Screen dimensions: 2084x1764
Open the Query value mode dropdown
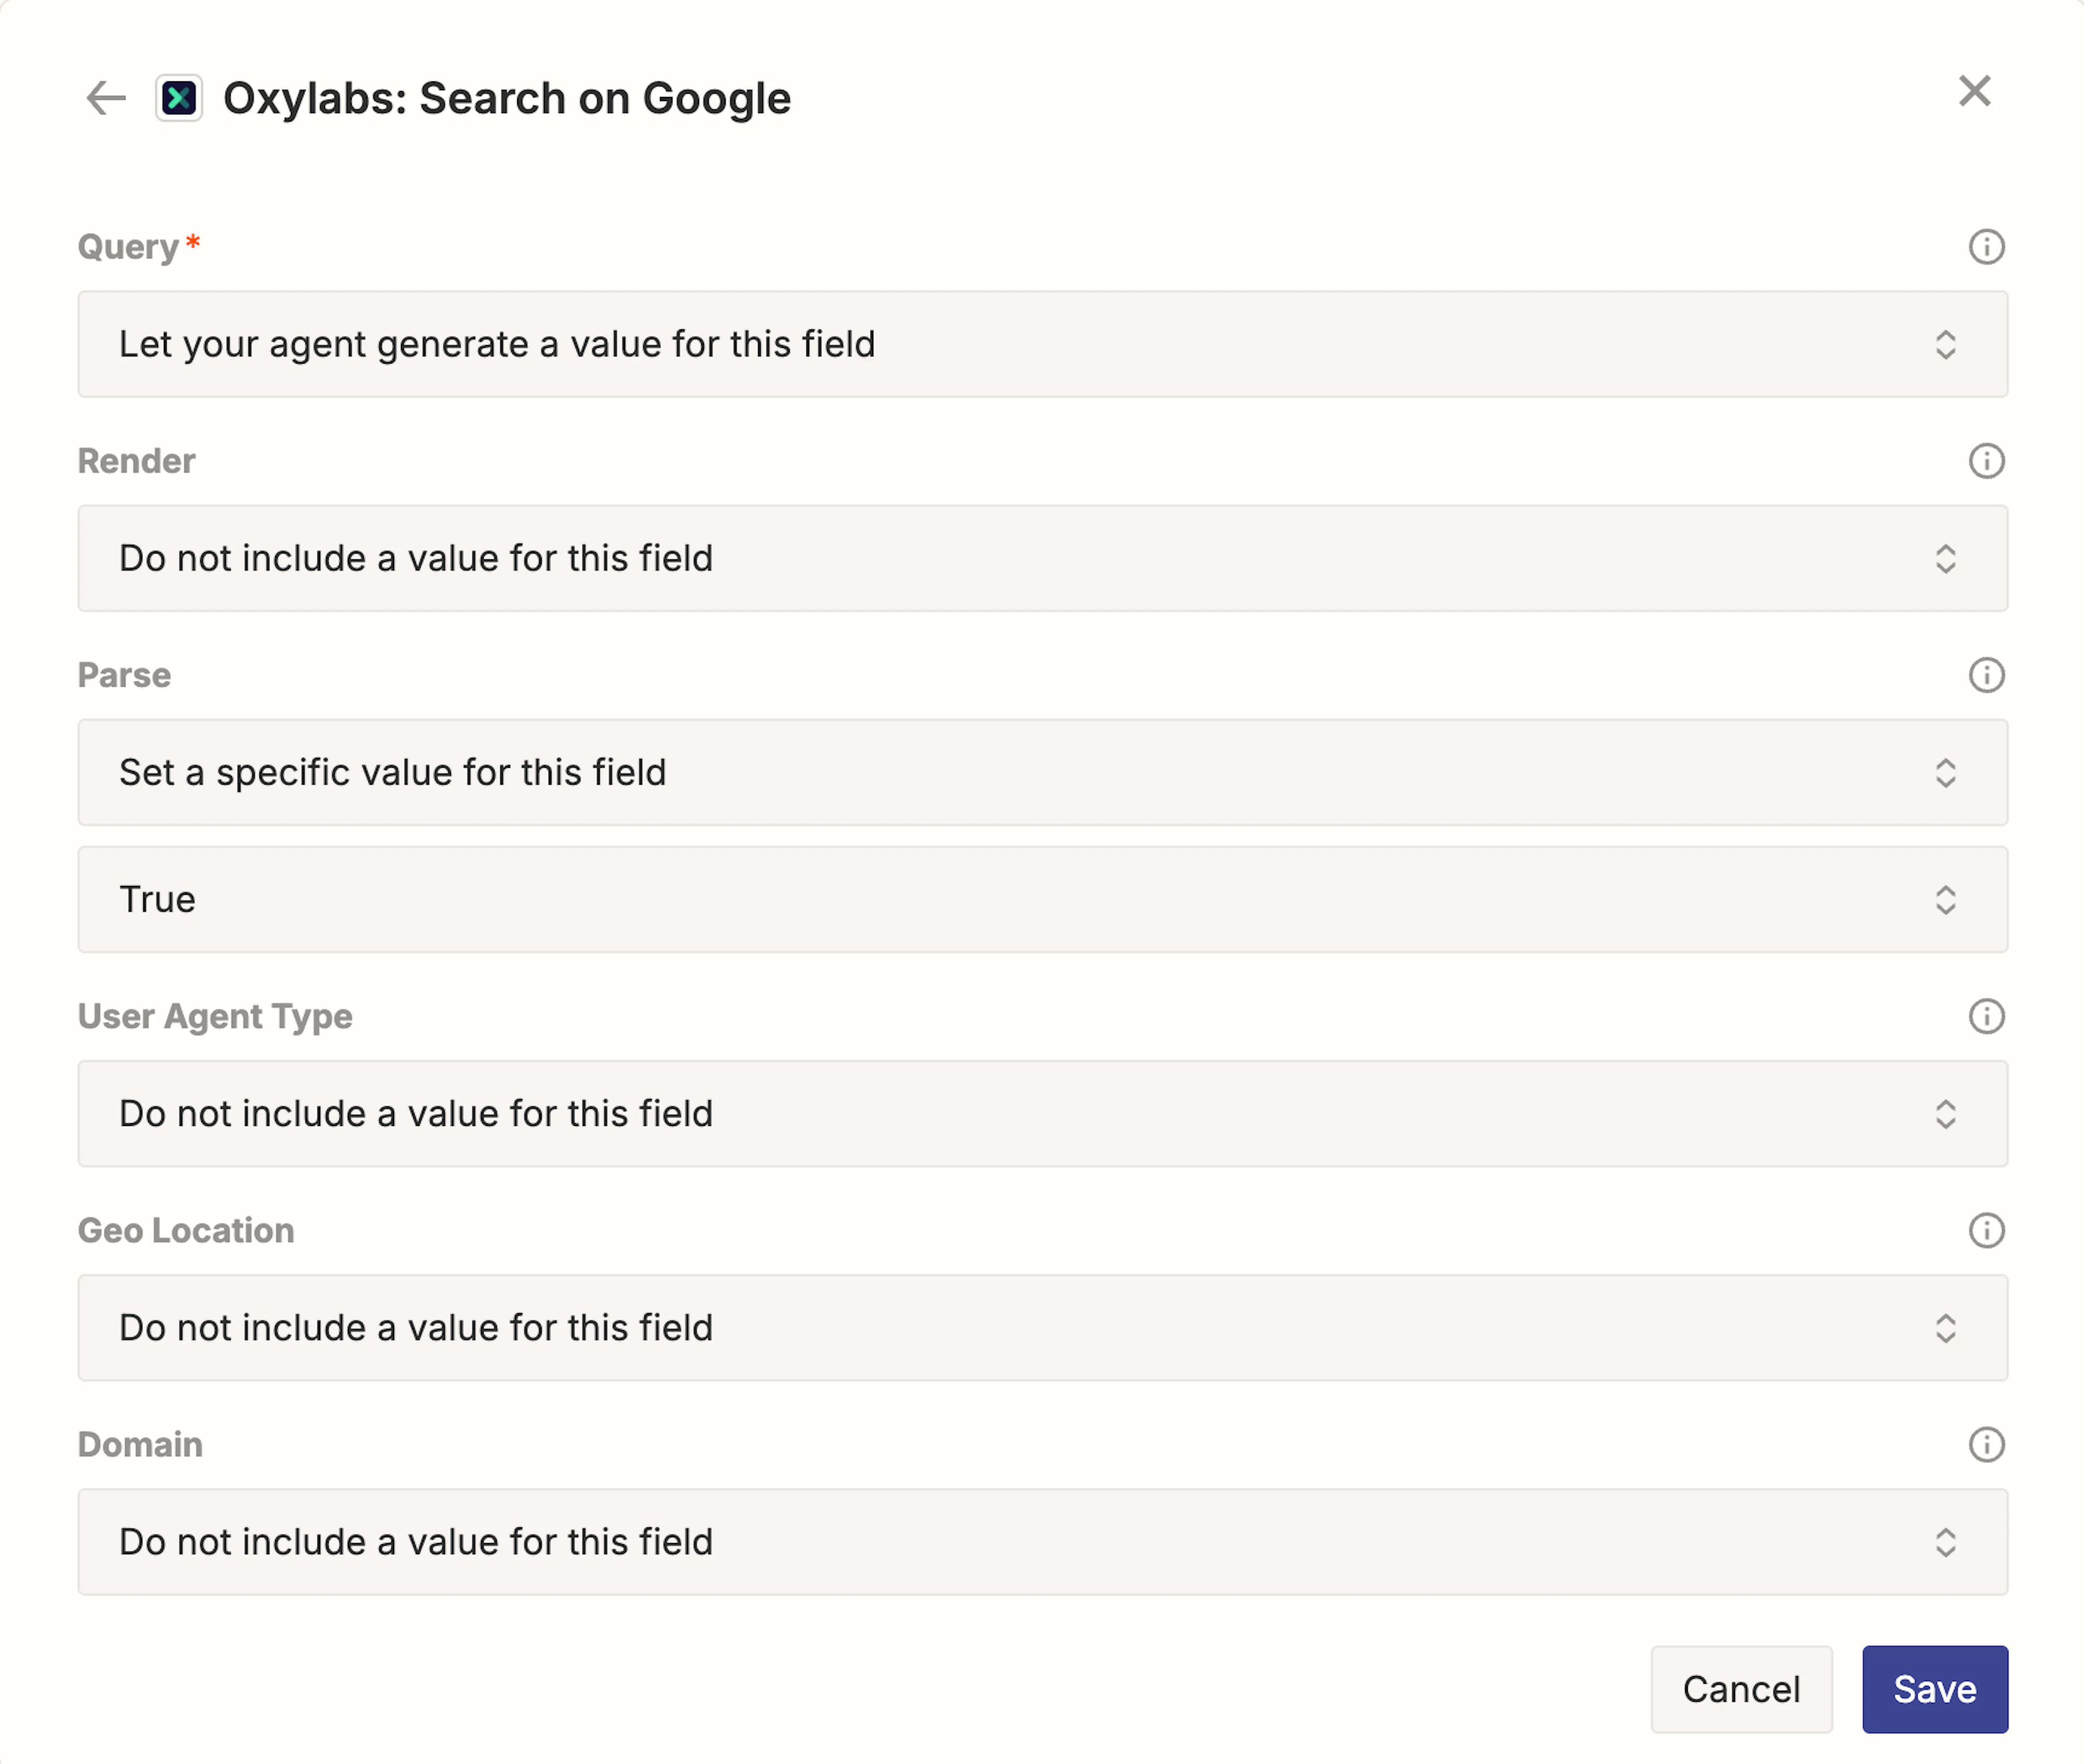(1042, 344)
